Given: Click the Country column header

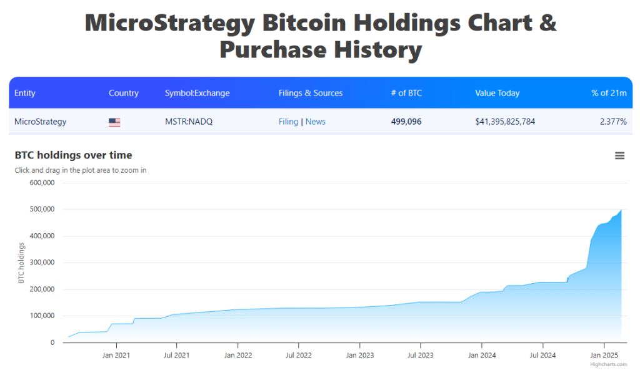Looking at the screenshot, I should 124,93.
